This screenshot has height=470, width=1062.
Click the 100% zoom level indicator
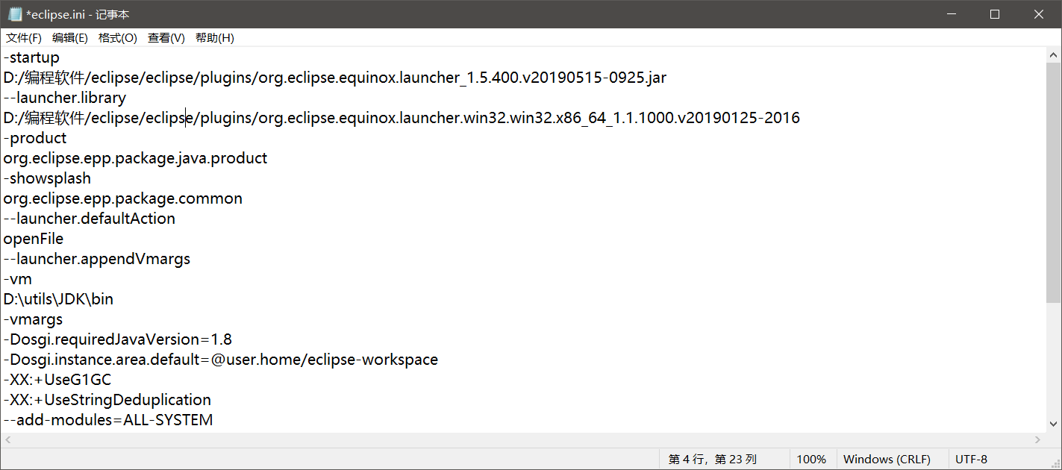pos(812,459)
